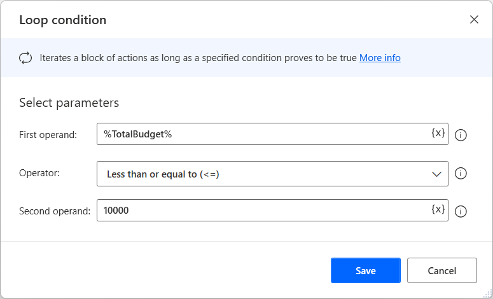Save the loop condition
Image resolution: width=493 pixels, height=299 pixels.
point(365,270)
